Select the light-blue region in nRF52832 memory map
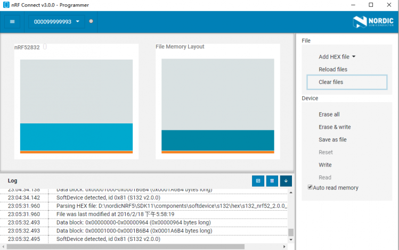Viewport: 399px width, 250px height. click(x=76, y=137)
